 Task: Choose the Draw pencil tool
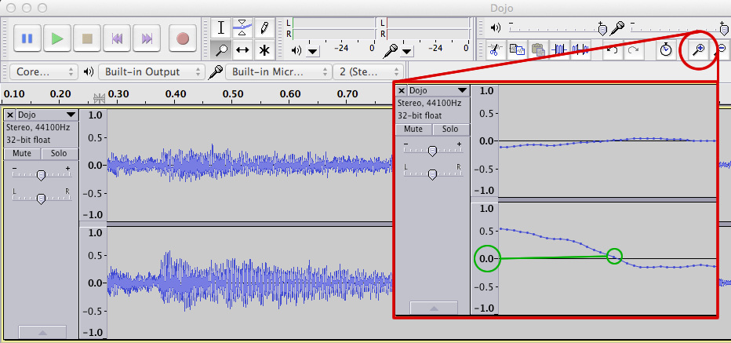tap(264, 28)
